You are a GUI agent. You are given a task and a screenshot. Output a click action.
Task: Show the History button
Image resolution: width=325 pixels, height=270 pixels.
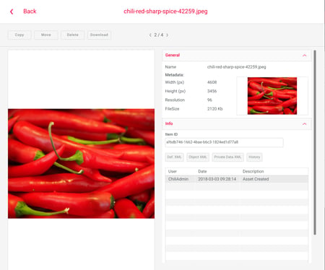click(x=254, y=157)
